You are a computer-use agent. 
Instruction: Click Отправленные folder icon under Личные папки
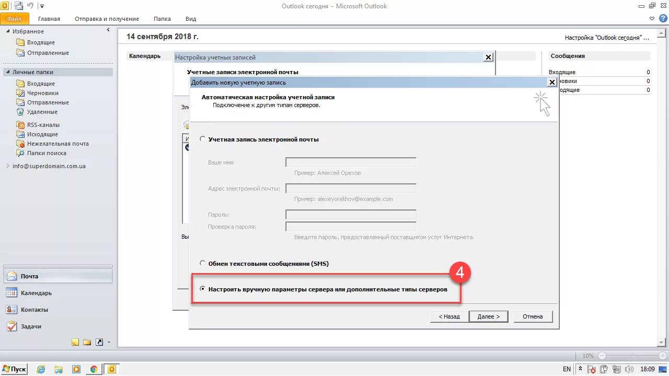tap(20, 102)
